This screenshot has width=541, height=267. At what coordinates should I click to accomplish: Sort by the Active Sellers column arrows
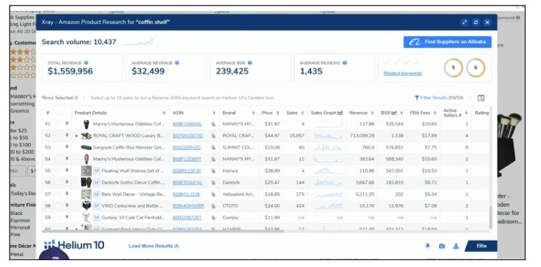(466, 113)
